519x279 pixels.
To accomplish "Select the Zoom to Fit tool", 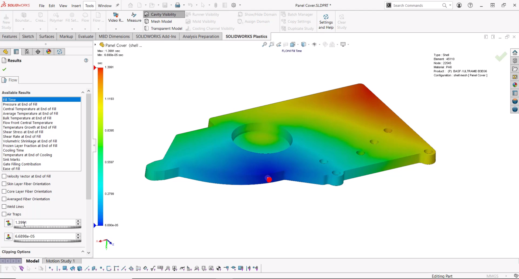I will [x=265, y=44].
